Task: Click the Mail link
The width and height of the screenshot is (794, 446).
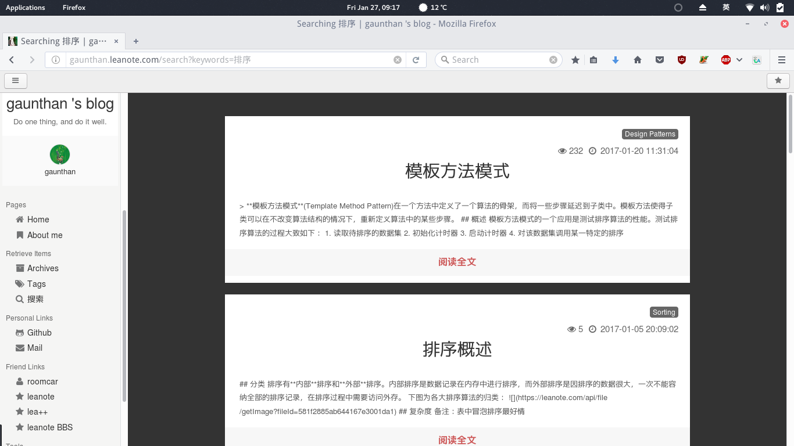Action: [35, 348]
